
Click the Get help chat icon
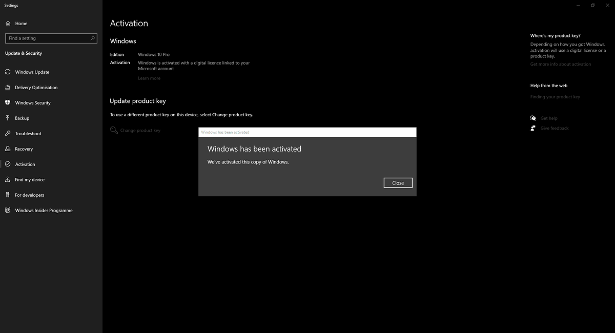pyautogui.click(x=533, y=118)
